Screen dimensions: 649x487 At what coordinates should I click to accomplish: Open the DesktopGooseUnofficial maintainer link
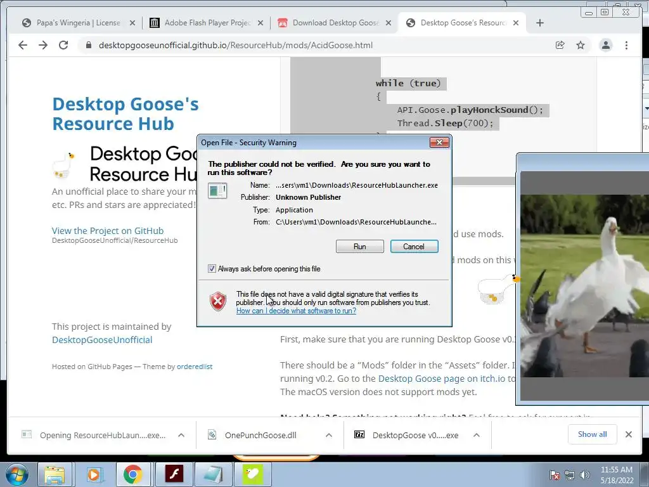(x=102, y=340)
